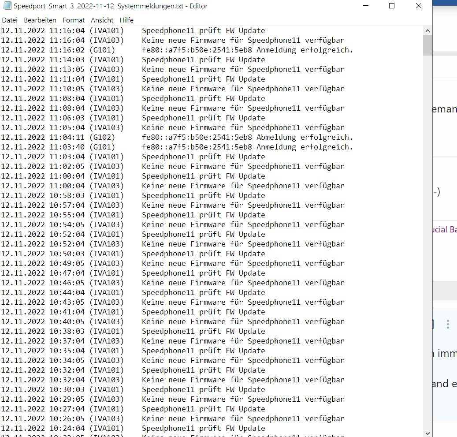This screenshot has height=437, width=457.
Task: Minimize the Editor window
Action: pos(366,6)
